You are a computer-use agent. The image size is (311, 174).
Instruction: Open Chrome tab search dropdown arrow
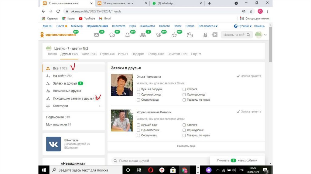click(x=236, y=3)
